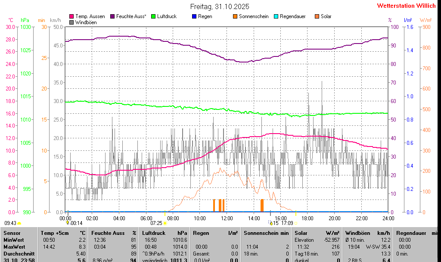
Task: Click the W/m² axis unit label
Action: click(425, 20)
